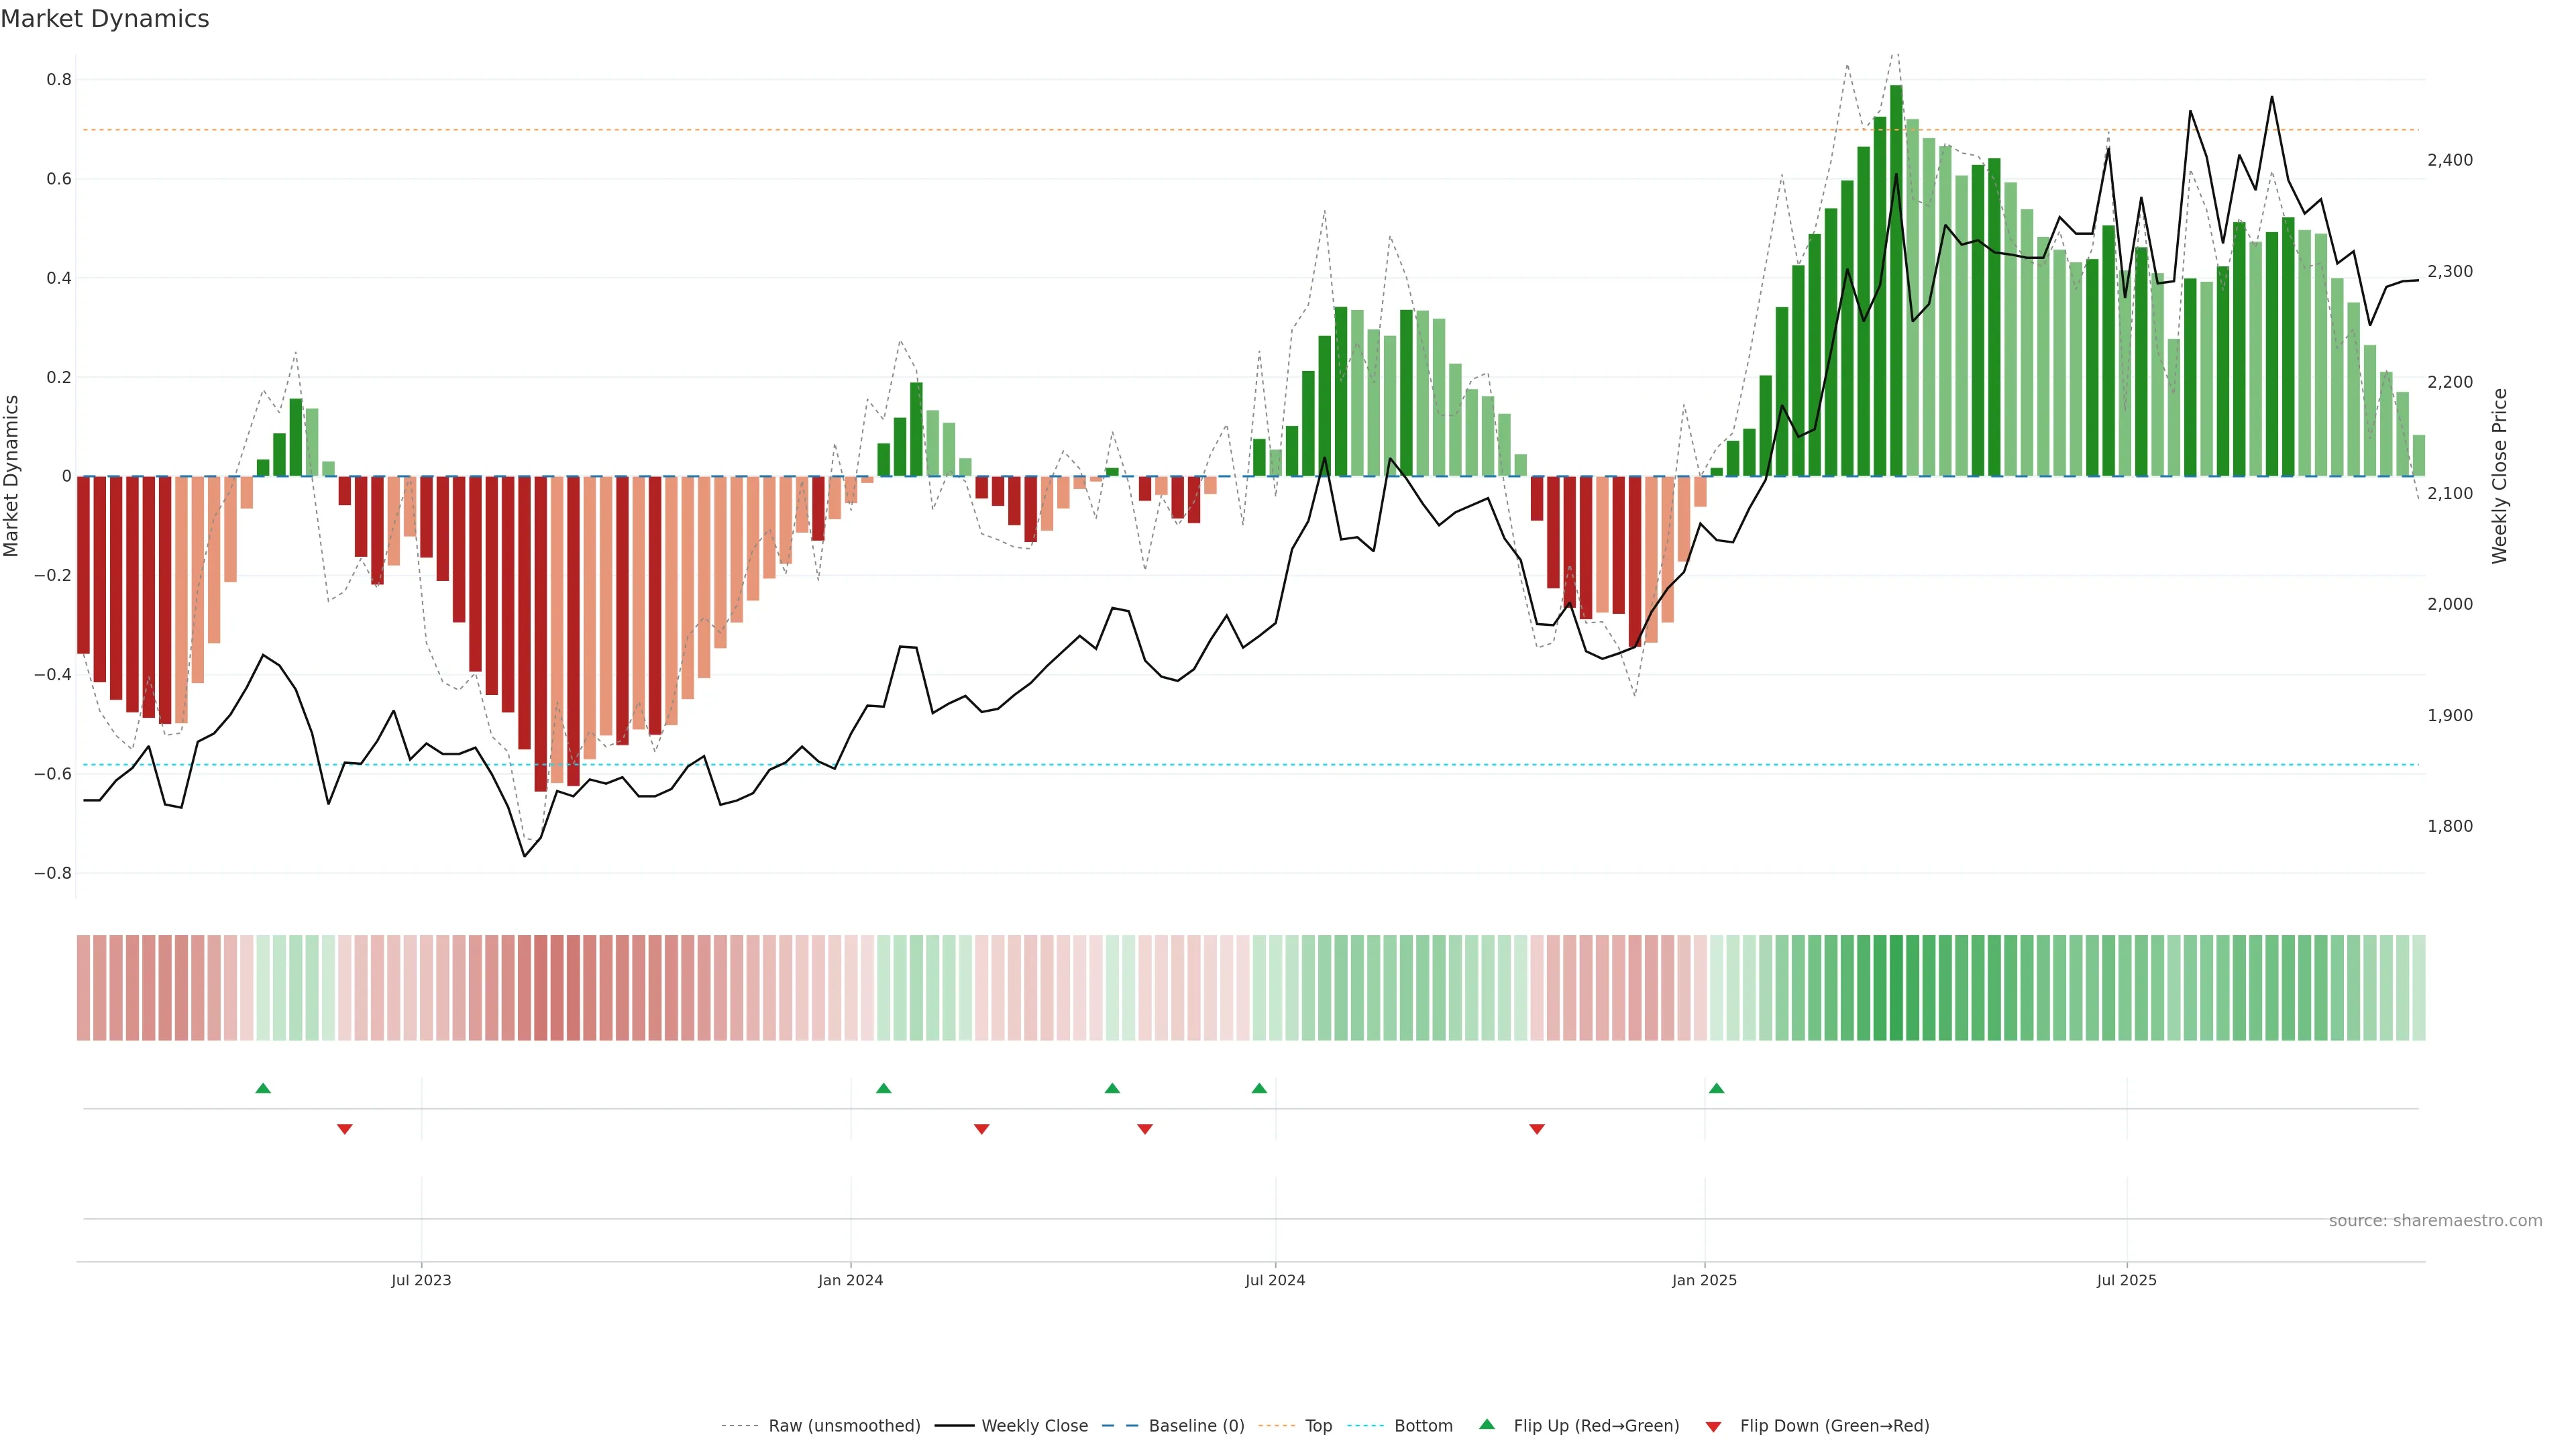Image resolution: width=2576 pixels, height=1449 pixels.
Task: Toggle the Top legend entry
Action: pos(1318,1426)
